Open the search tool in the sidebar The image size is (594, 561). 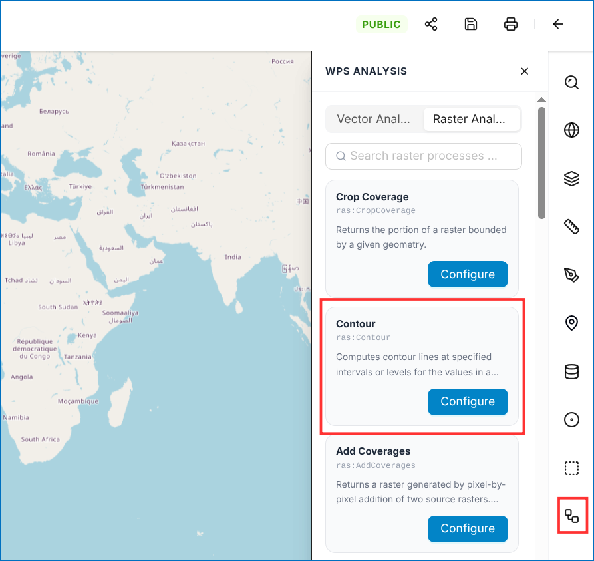(571, 83)
